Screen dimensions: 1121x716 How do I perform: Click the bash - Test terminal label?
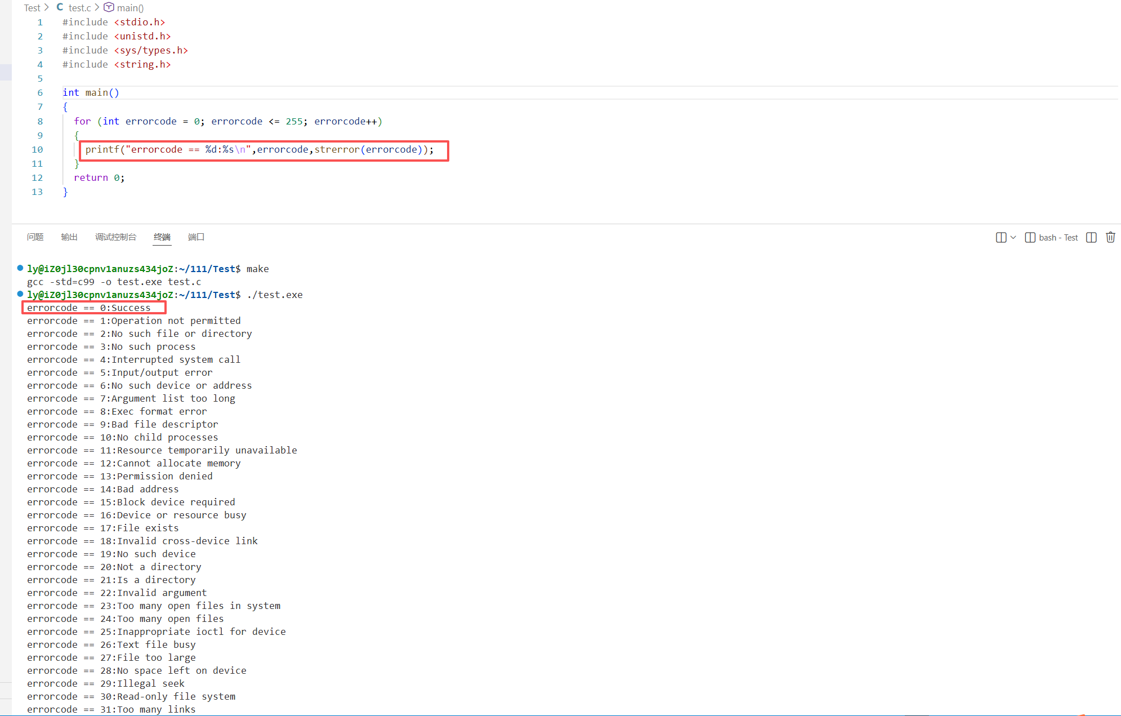pyautogui.click(x=1058, y=237)
